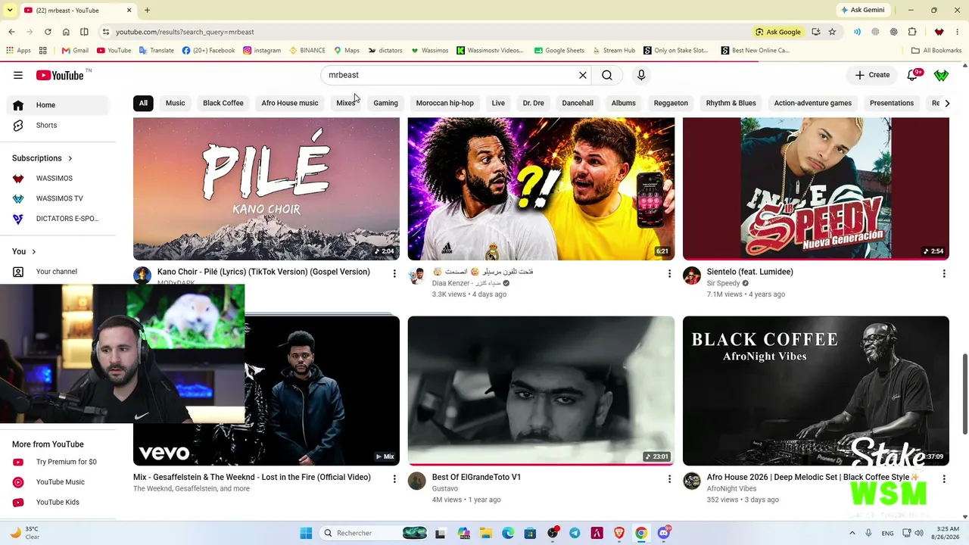The height and width of the screenshot is (545, 969).
Task: Open Discord from the taskbar
Action: click(664, 533)
